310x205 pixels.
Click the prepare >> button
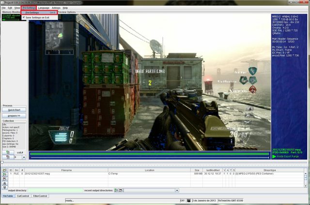[x=14, y=115]
